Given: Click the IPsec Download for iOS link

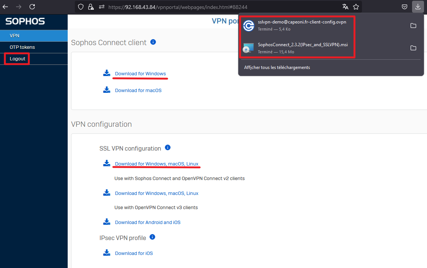Looking at the screenshot, I should (134, 253).
